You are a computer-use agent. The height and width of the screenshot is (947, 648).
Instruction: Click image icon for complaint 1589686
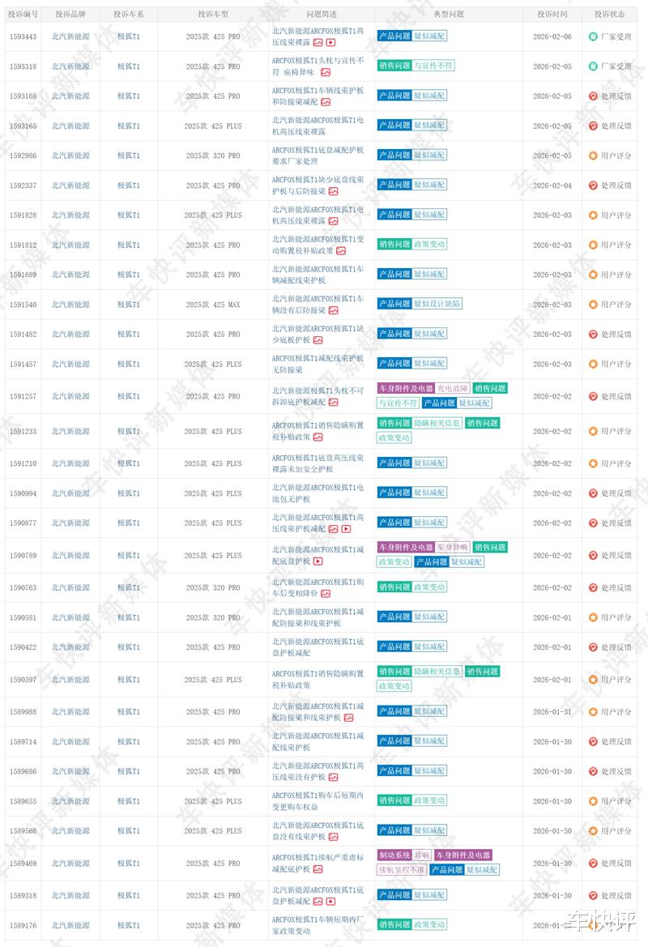tap(334, 778)
